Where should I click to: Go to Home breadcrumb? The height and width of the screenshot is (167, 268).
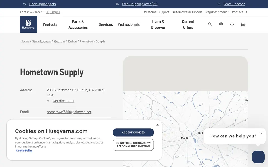pos(25,41)
